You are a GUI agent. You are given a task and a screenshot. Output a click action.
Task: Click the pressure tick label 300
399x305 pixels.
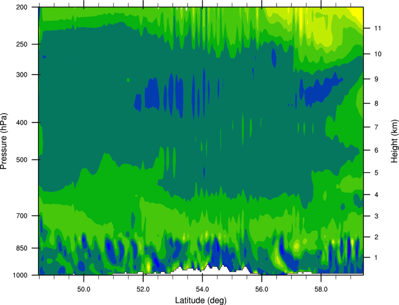point(22,75)
